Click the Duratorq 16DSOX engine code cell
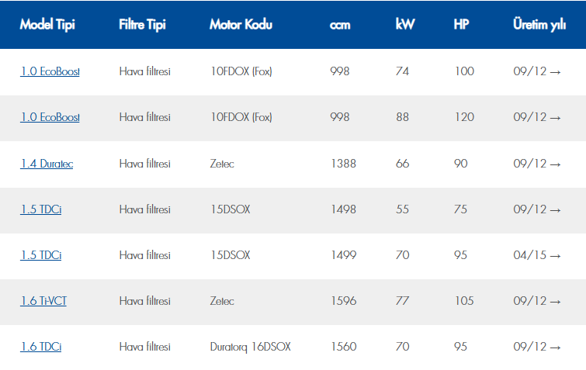Screen dimensions: 586x370 tap(250, 347)
